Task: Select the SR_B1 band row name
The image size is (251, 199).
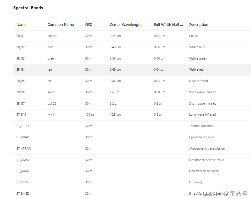Action: tap(20, 36)
